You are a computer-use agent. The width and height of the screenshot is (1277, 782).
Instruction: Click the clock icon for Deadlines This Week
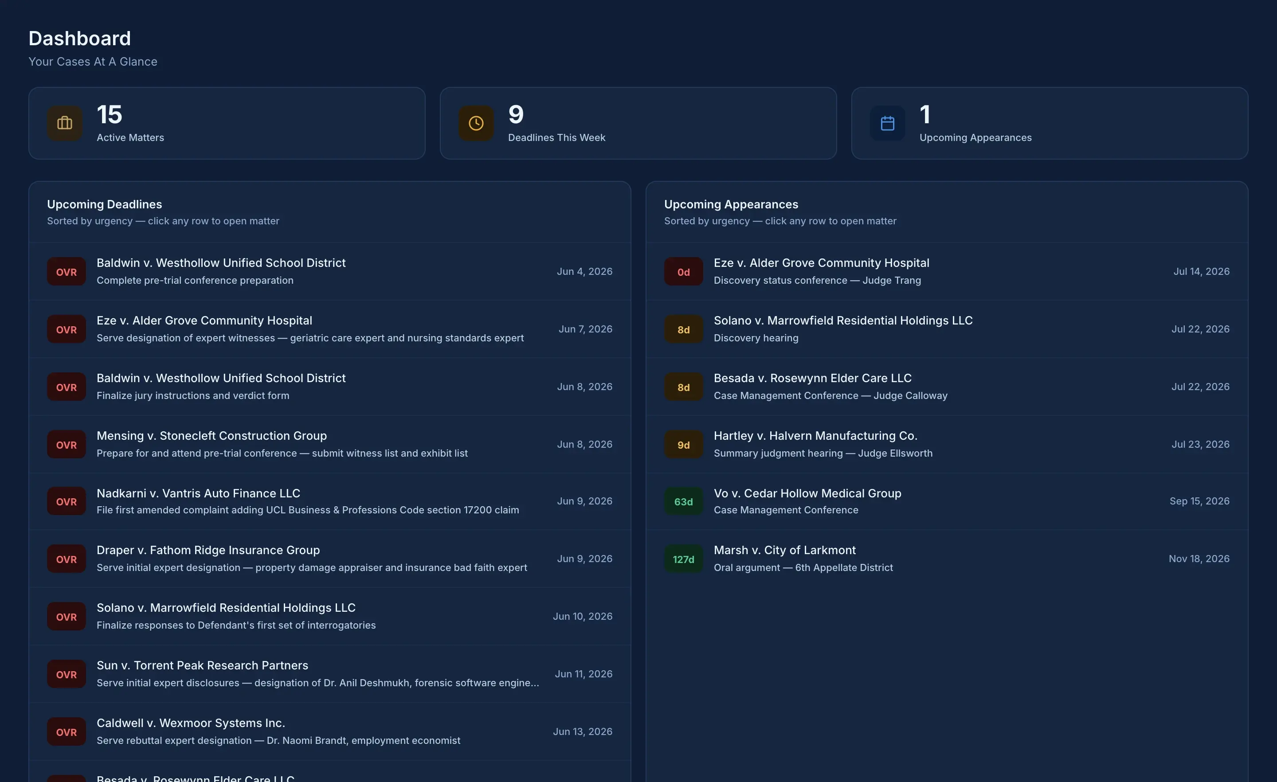(476, 123)
